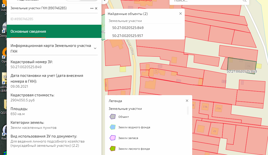The width and height of the screenshot is (268, 155).
Task: Select parcel 50:27:0020525:957 in results list
Action: [128, 36]
